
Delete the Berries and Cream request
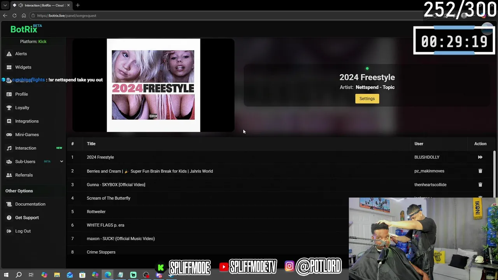(480, 171)
